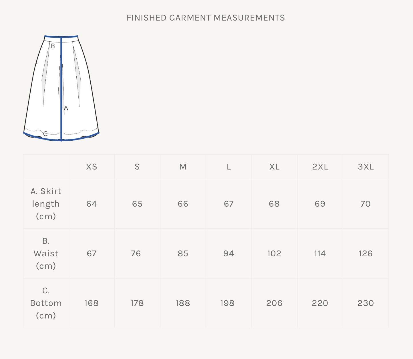Click the letter A label on the skirt diagram

pyautogui.click(x=66, y=108)
